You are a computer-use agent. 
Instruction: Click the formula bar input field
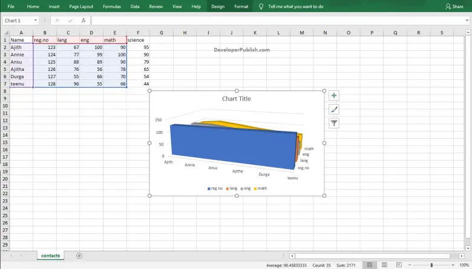pos(278,21)
